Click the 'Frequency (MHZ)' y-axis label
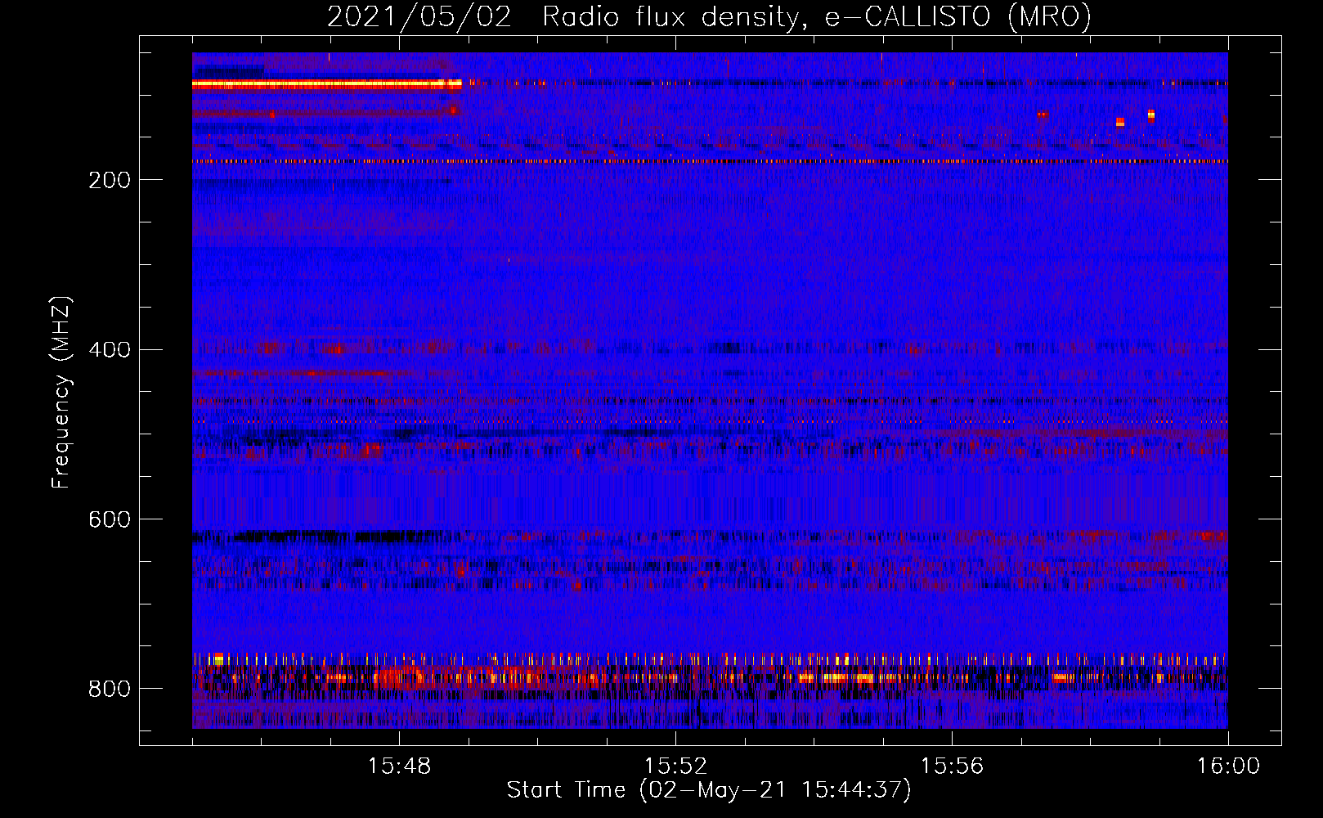This screenshot has height=818, width=1323. (x=61, y=392)
